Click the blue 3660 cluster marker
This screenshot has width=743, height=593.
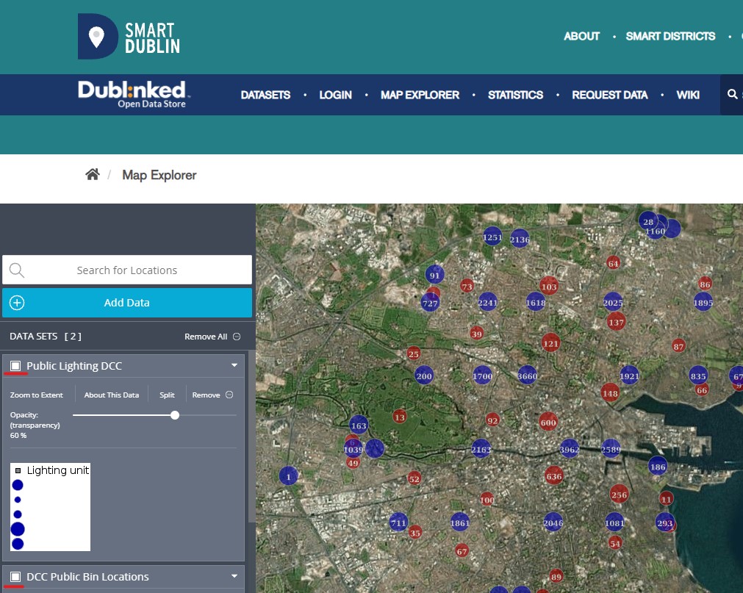coord(528,376)
